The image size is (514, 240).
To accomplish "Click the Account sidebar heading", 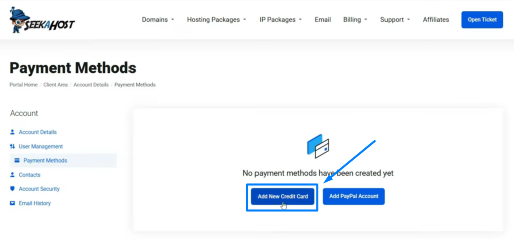I will 24,113.
